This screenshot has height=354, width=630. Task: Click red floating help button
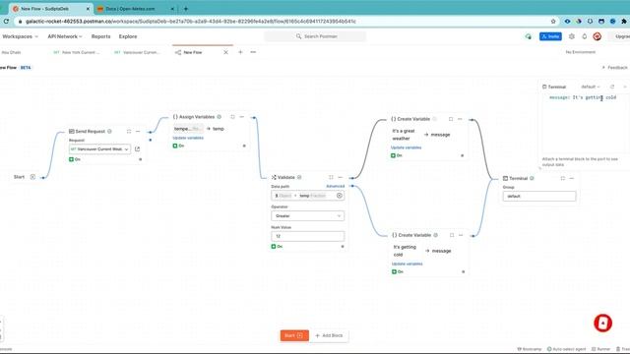coord(602,324)
